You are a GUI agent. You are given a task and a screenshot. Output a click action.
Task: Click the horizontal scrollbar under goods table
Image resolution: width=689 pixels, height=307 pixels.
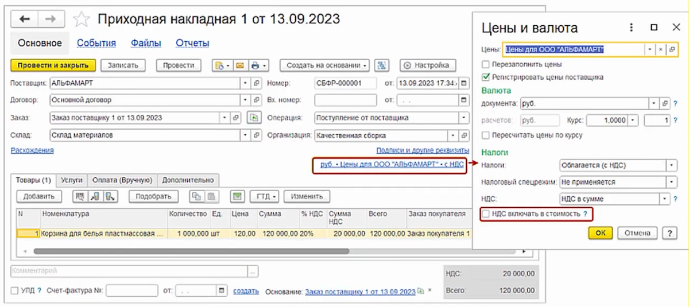pos(192,251)
